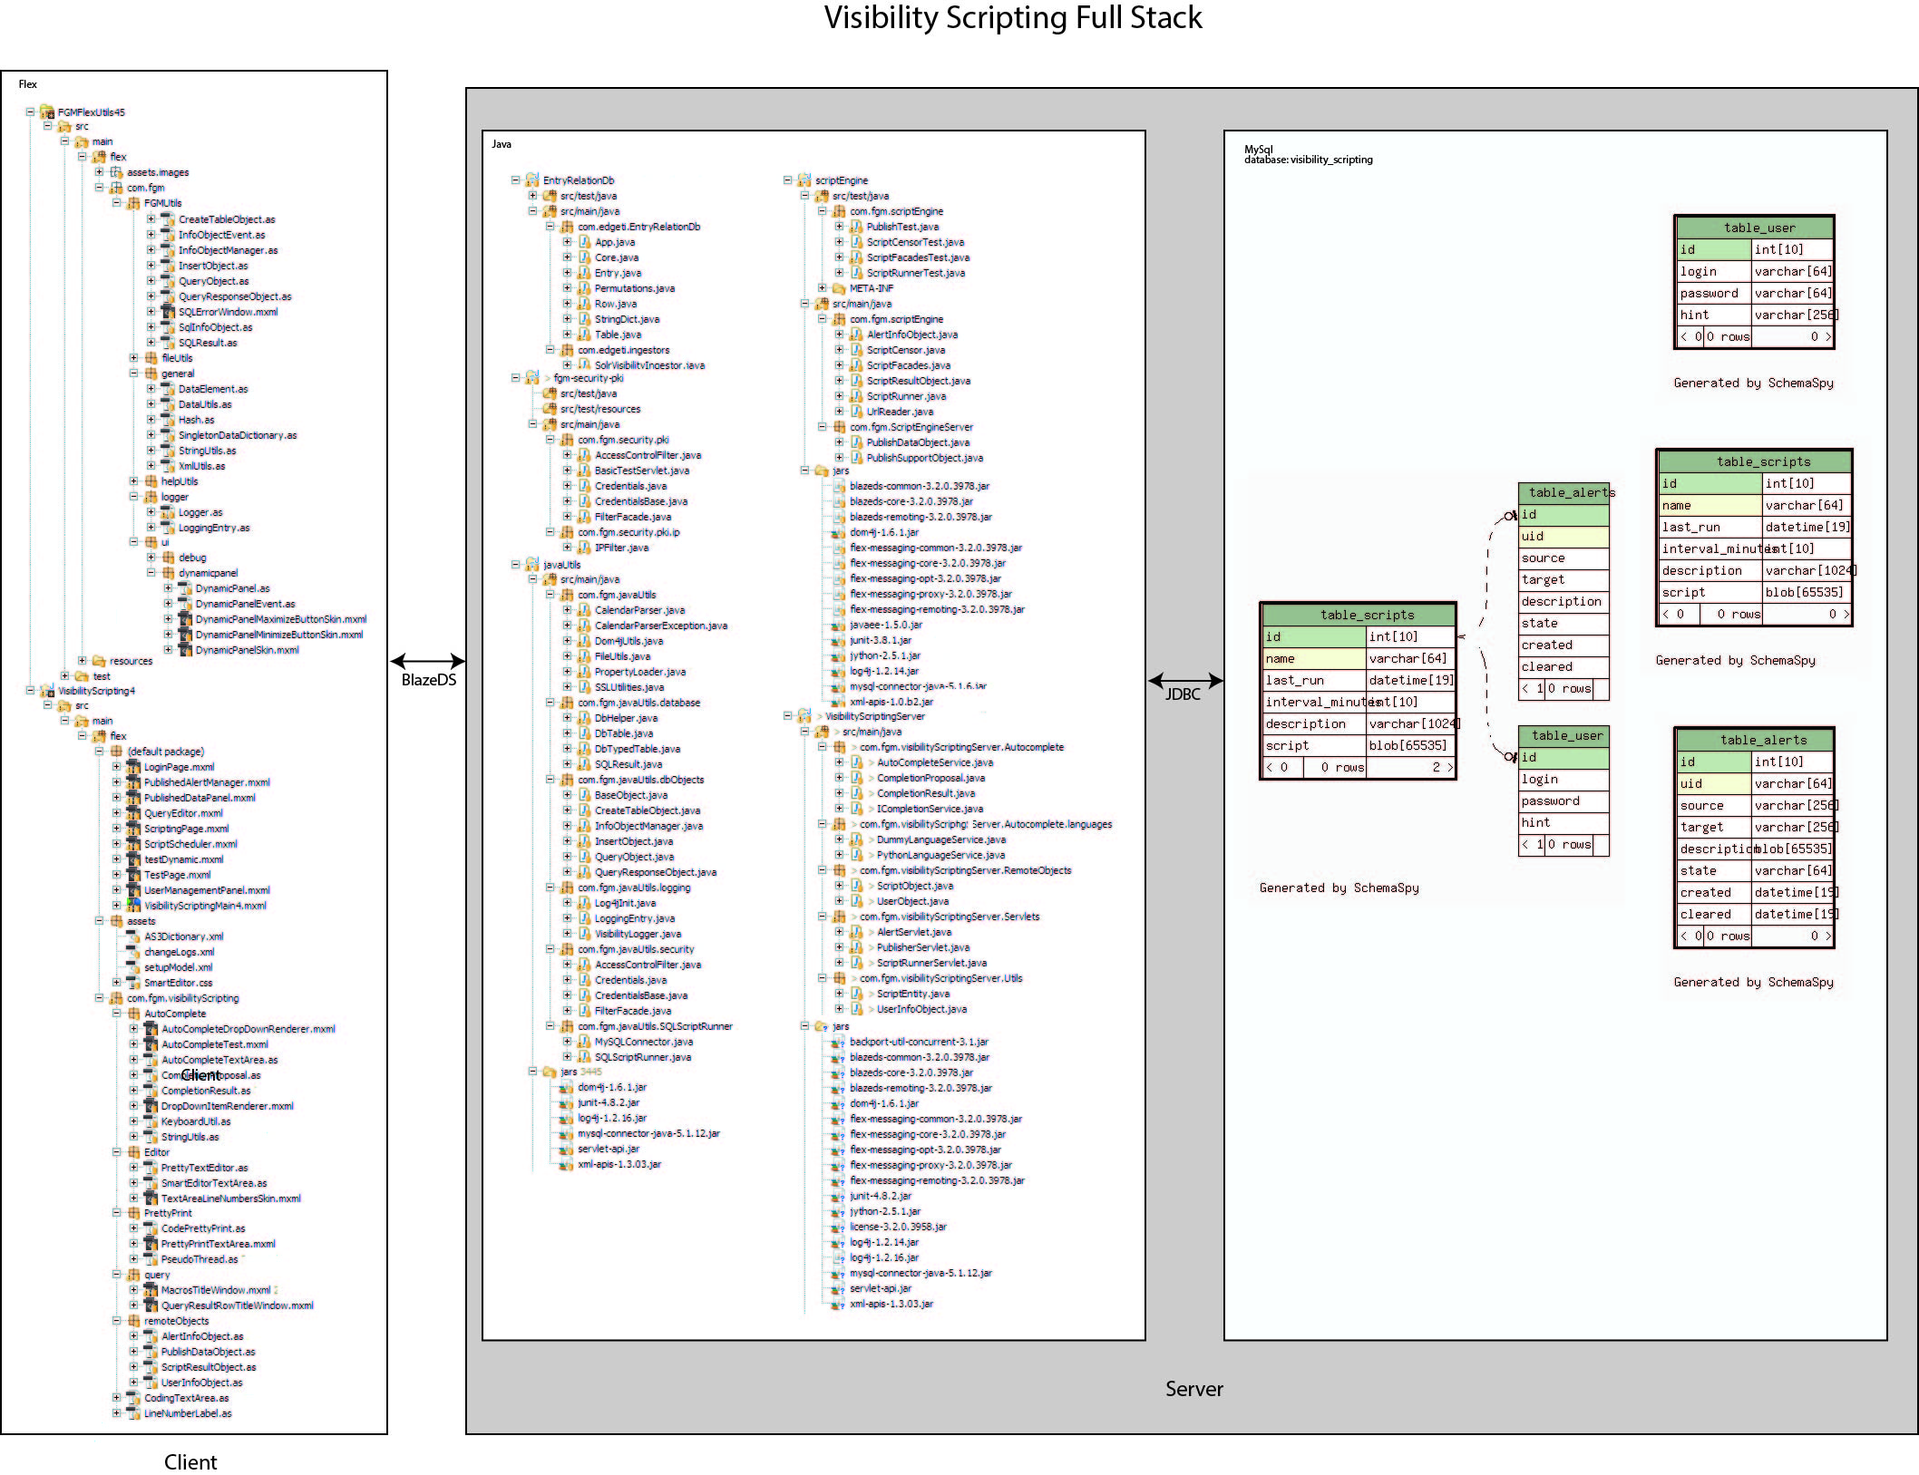Select the FGMFlexUtils45 project icon

coord(47,112)
